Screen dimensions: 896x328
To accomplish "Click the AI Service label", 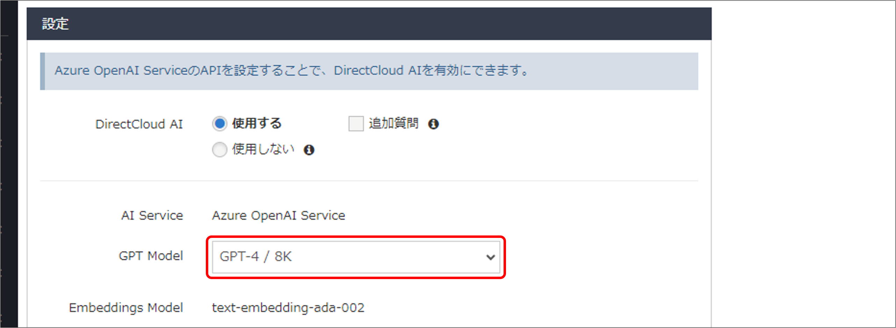I will point(152,215).
